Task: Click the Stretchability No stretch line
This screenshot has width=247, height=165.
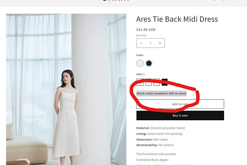Action: pos(155,145)
